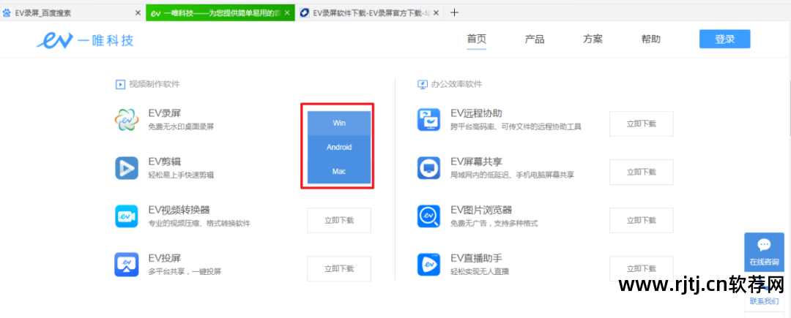Click the EV直播助手 product icon
Viewport: 791px width, 318px height.
click(x=428, y=265)
